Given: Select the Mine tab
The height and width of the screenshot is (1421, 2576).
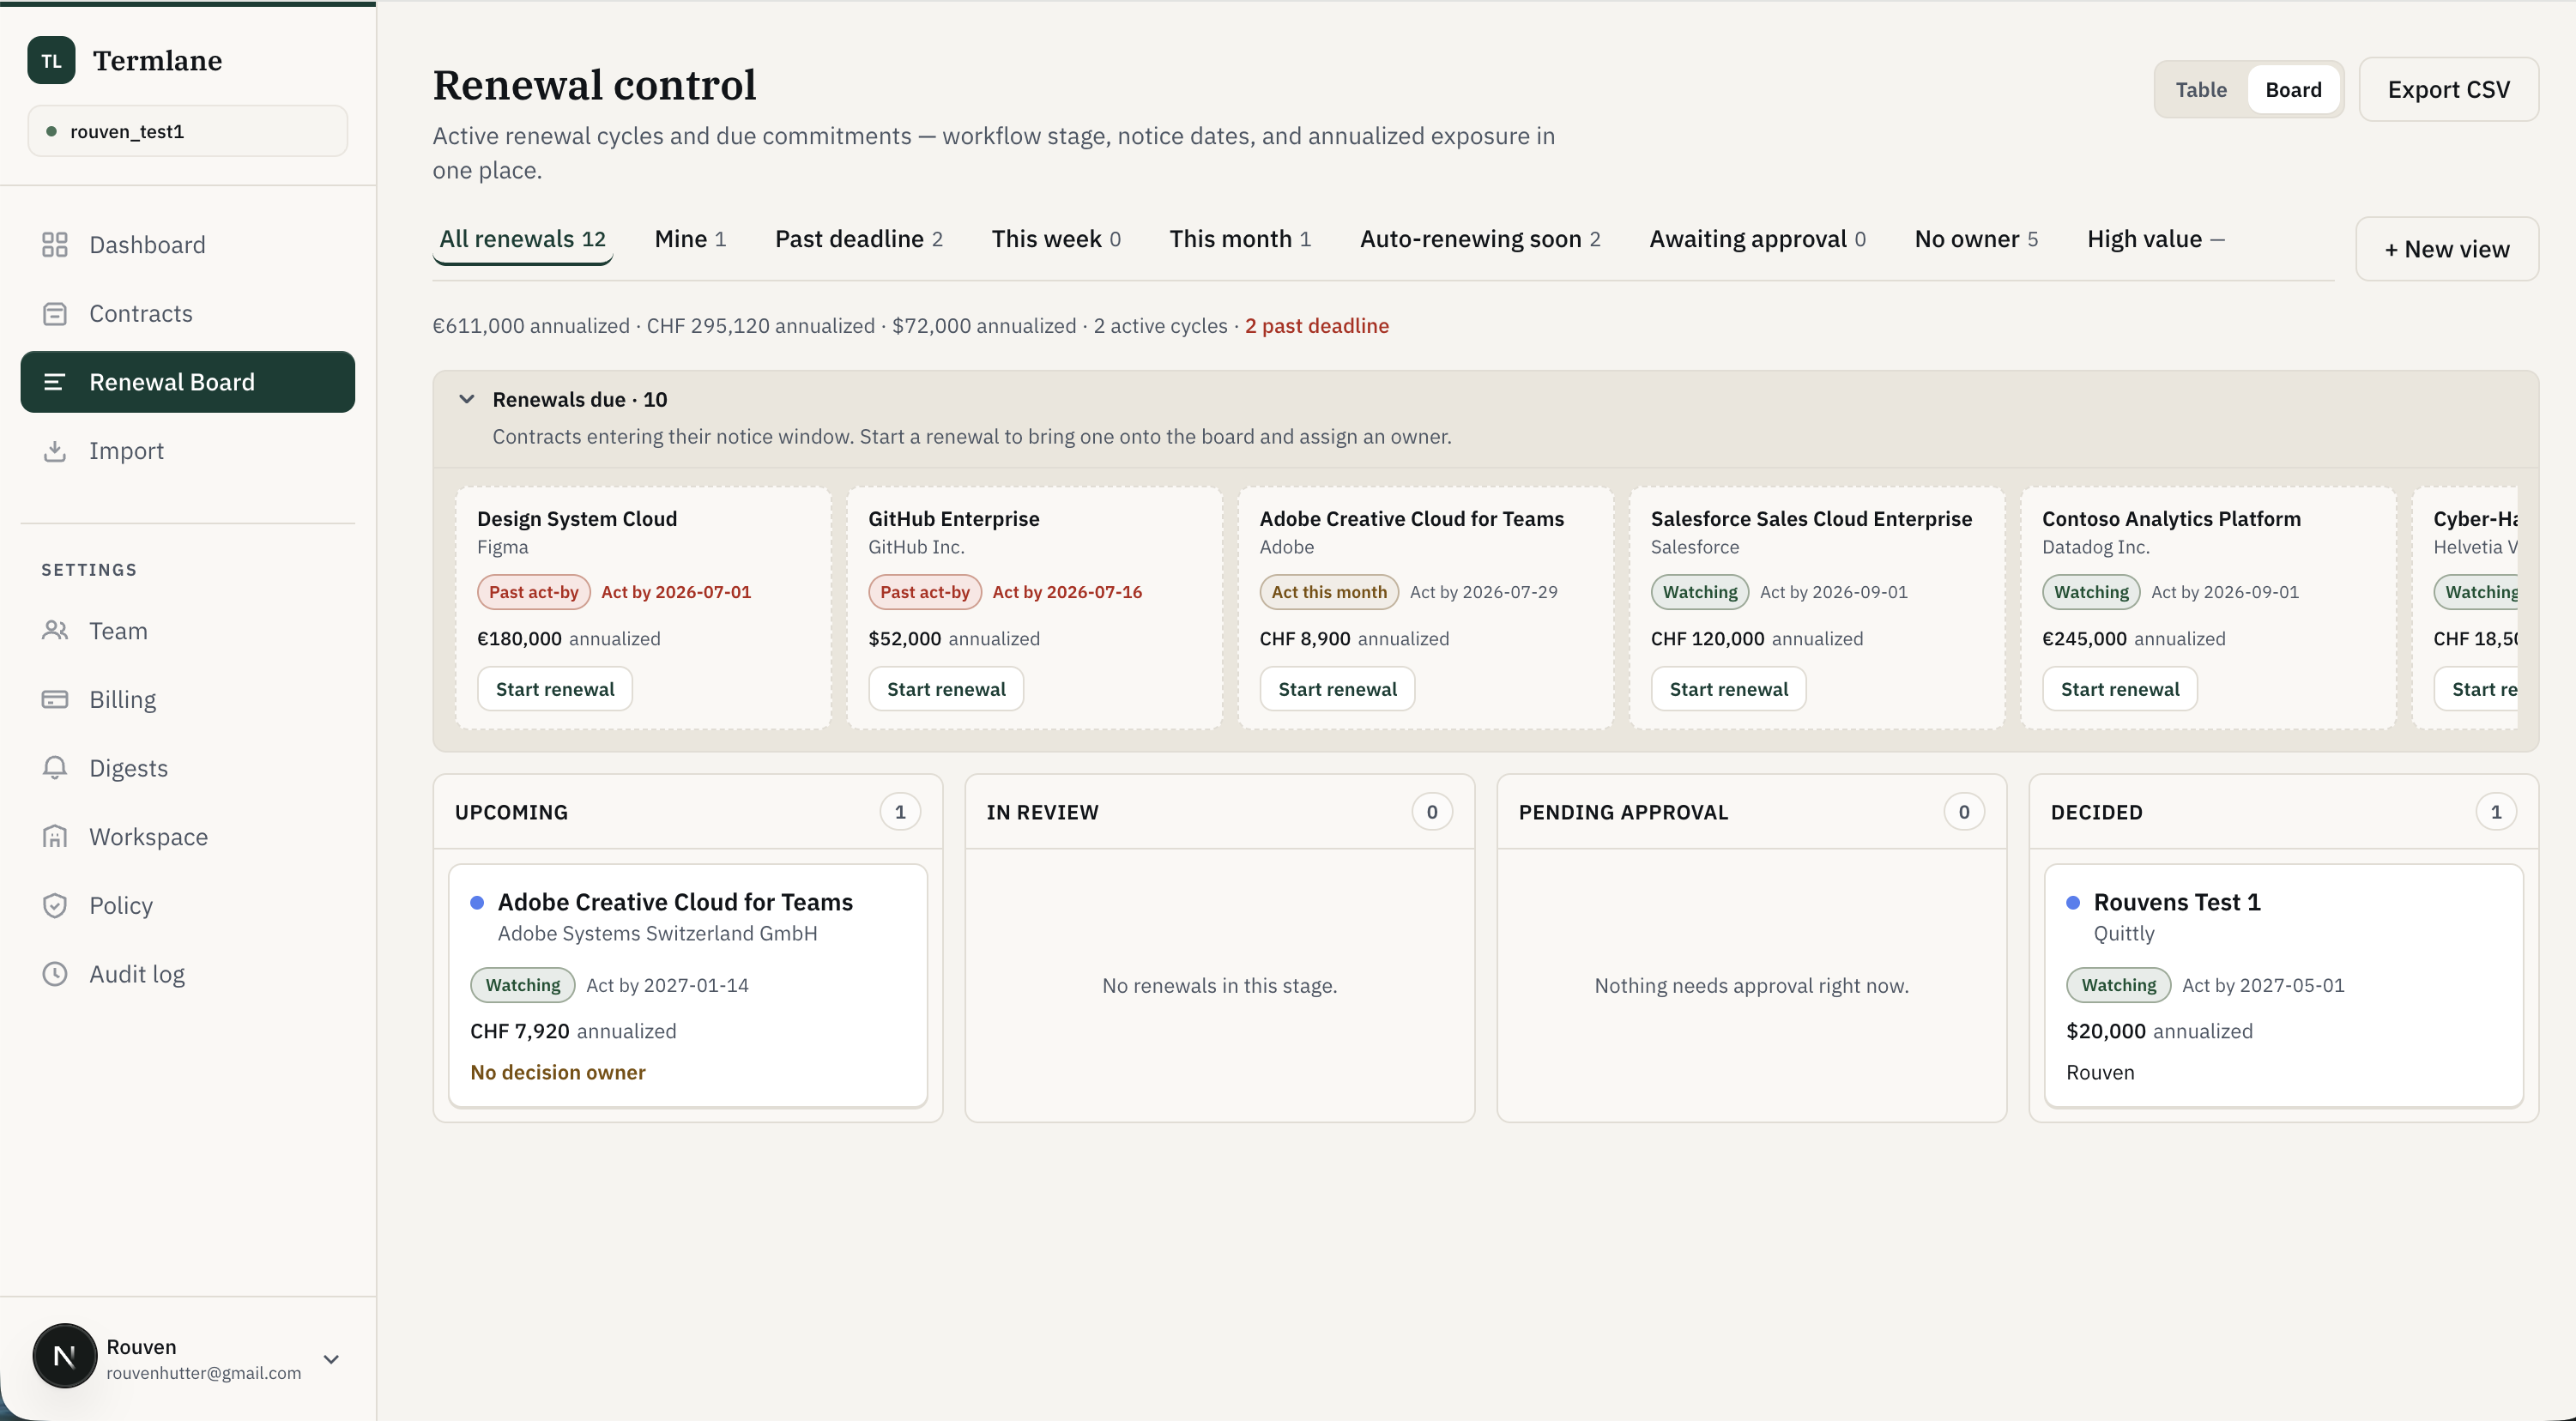Looking at the screenshot, I should tap(690, 239).
